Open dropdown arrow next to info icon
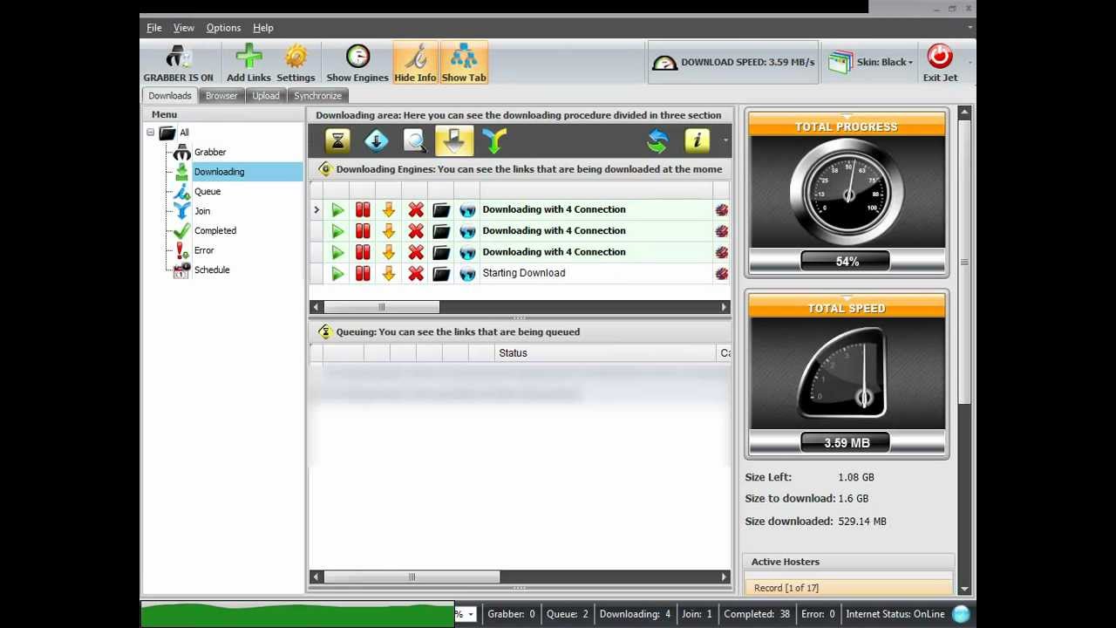 click(x=725, y=140)
